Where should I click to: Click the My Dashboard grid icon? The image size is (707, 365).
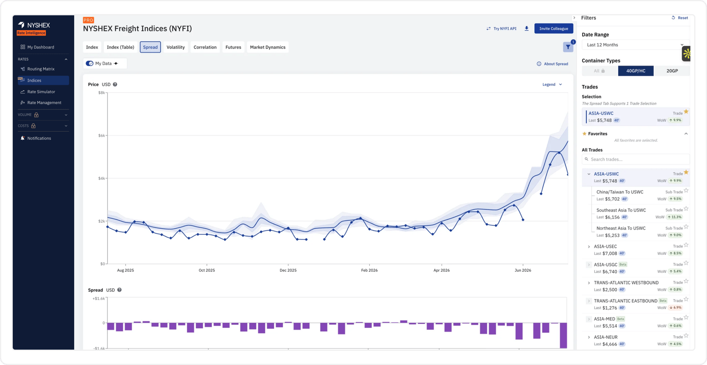(23, 47)
